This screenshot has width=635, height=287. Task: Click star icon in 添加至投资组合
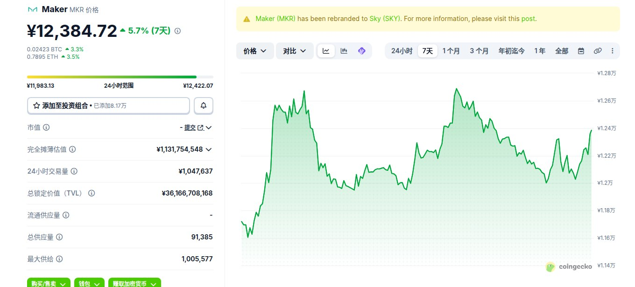[x=36, y=105]
